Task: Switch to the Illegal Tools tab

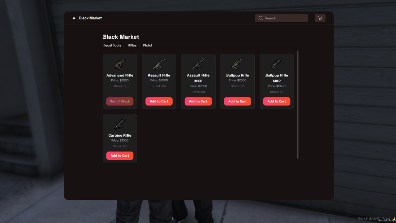Action: click(112, 45)
